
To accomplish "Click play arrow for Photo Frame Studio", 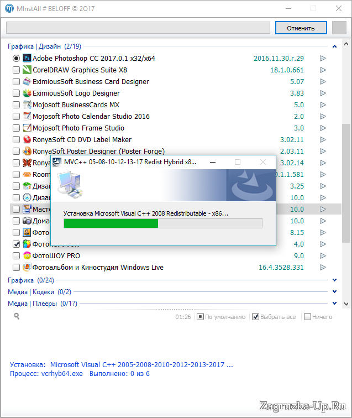I will pos(323,128).
